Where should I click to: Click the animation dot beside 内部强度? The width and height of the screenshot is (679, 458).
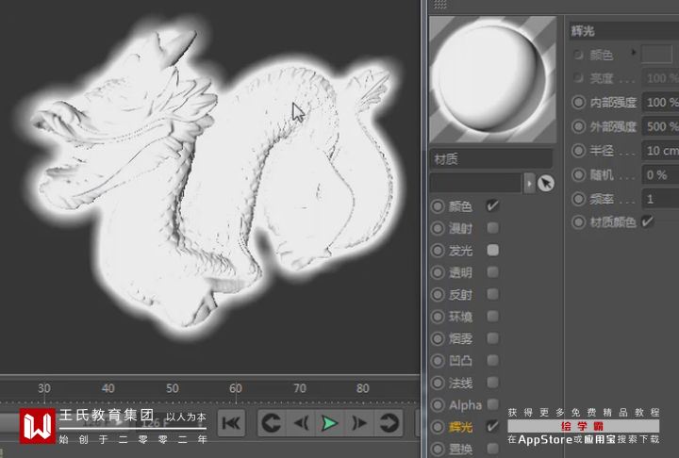(x=578, y=103)
